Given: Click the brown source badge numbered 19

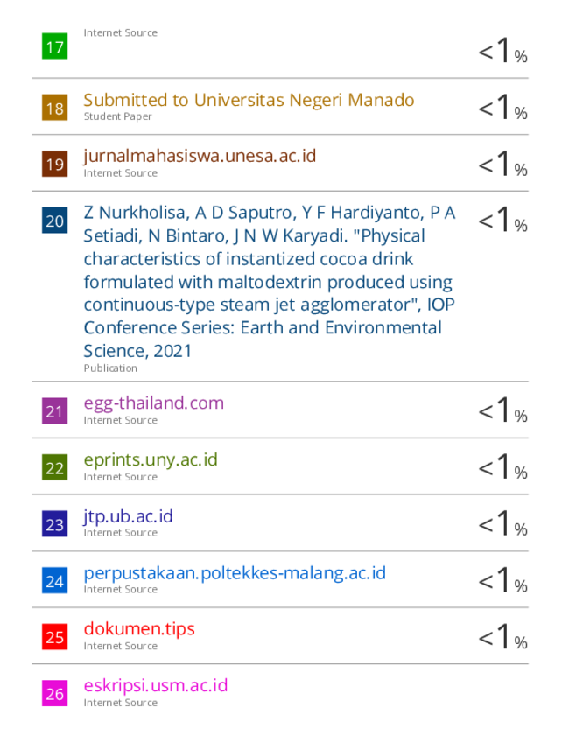Looking at the screenshot, I should (x=54, y=164).
